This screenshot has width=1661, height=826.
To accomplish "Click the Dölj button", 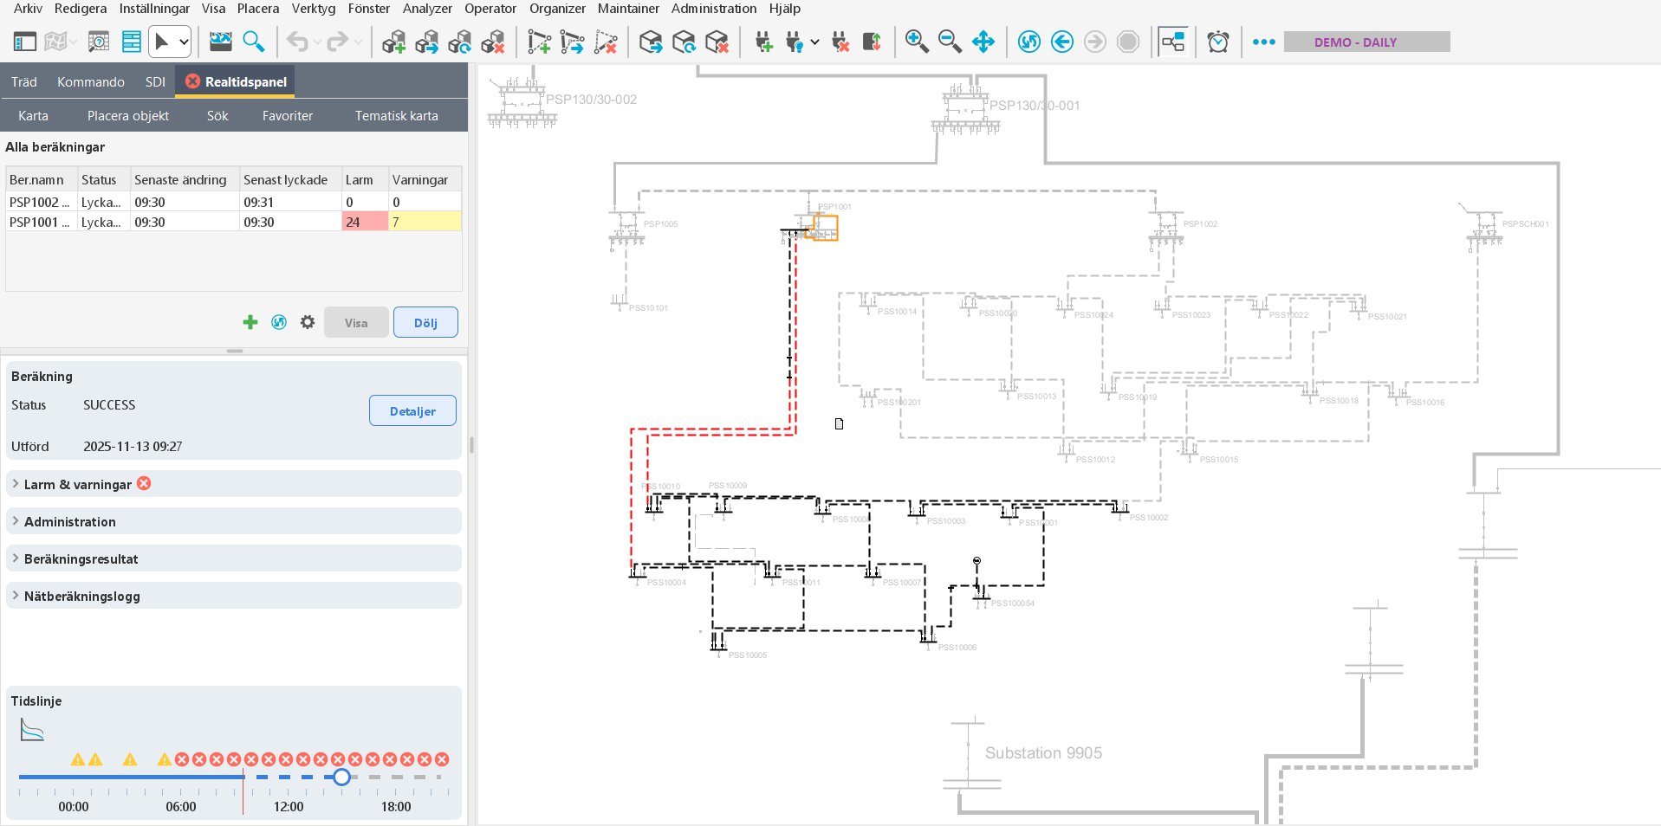I will pyautogui.click(x=425, y=323).
